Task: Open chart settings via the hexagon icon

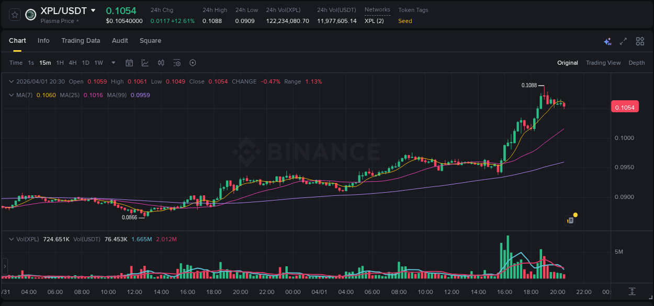Action: coord(193,63)
